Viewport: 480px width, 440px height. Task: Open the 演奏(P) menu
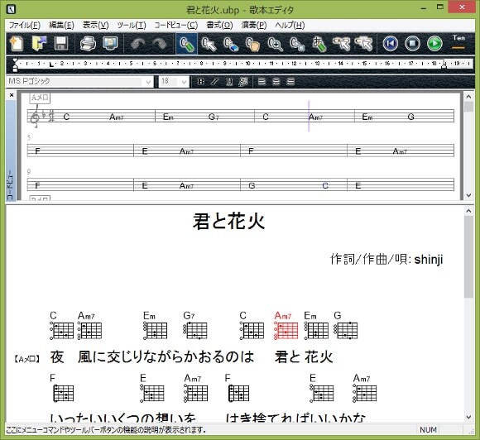pos(254,26)
